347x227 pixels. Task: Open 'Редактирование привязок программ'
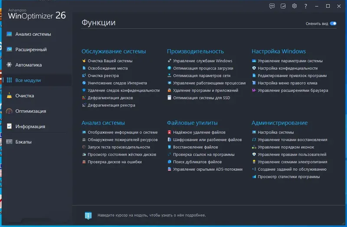(x=292, y=76)
